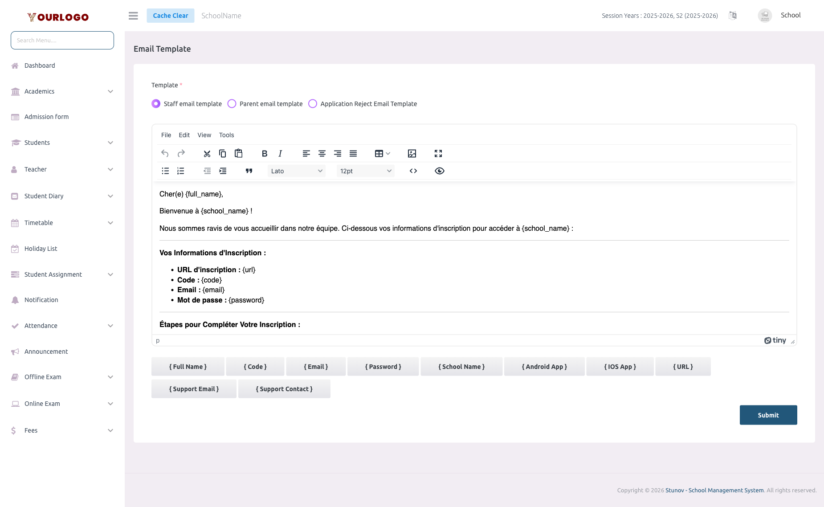Screen dimensions: 824x507
Task: Open the source code view icon
Action: tap(413, 171)
